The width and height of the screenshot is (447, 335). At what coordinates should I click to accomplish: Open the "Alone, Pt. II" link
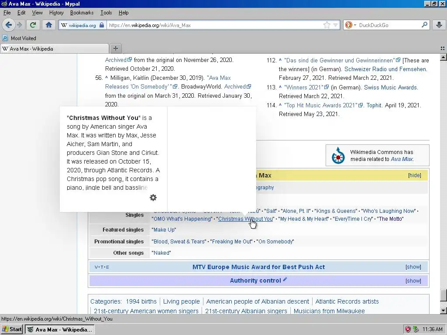coord(296,211)
